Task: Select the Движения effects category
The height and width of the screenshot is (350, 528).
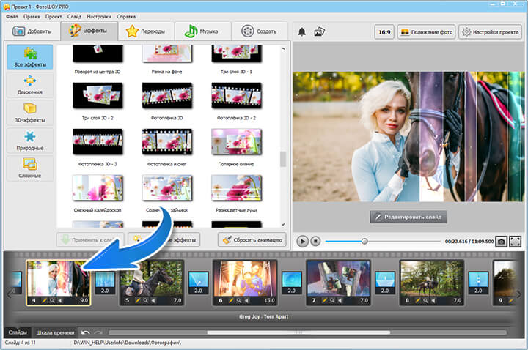Action: [30, 85]
